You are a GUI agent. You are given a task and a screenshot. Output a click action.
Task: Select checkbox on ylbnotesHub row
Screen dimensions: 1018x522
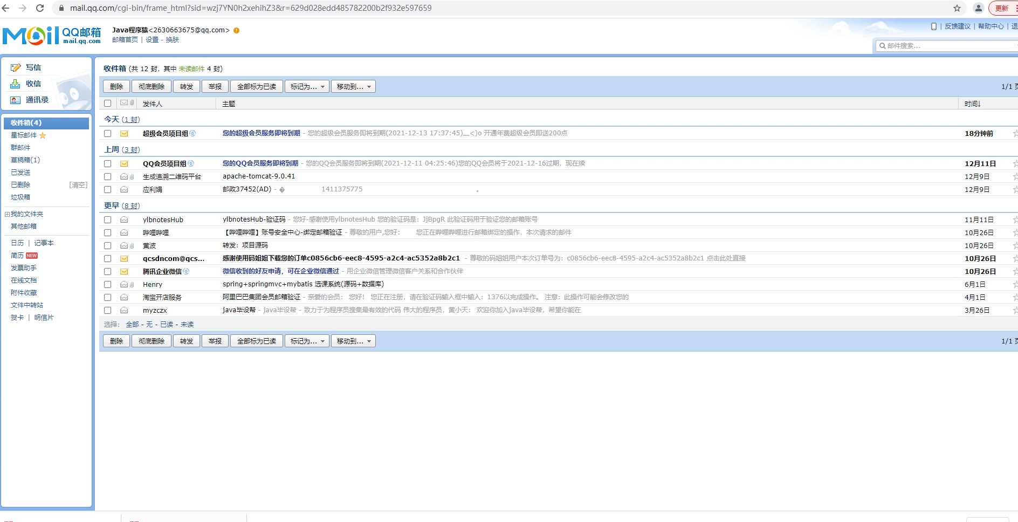pos(107,219)
